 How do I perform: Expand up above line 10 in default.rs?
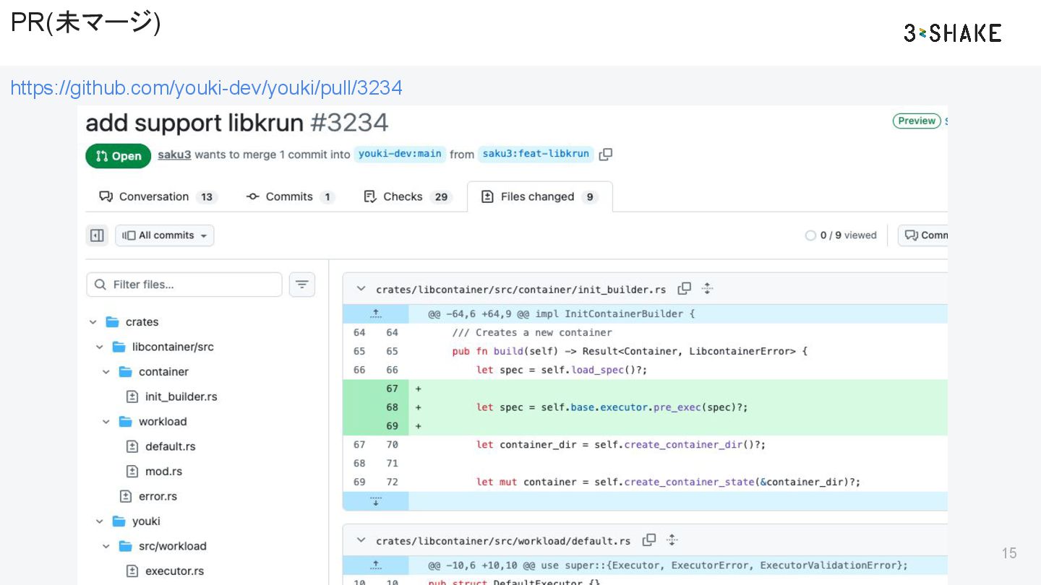coord(376,565)
